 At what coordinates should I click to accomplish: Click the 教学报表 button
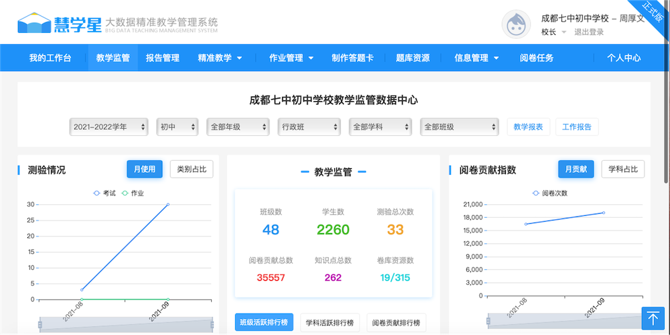click(x=529, y=127)
